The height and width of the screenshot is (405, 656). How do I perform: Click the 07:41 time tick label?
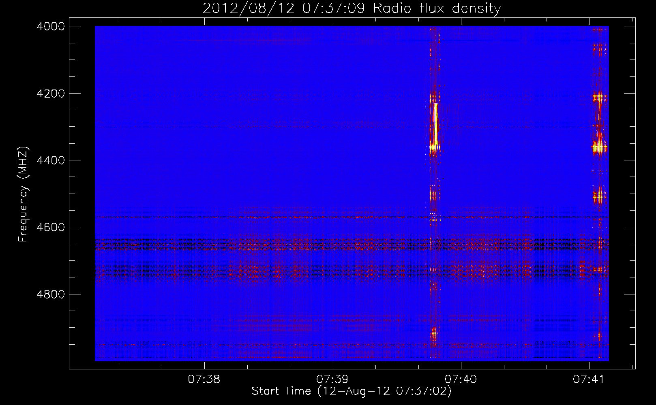tap(589, 379)
